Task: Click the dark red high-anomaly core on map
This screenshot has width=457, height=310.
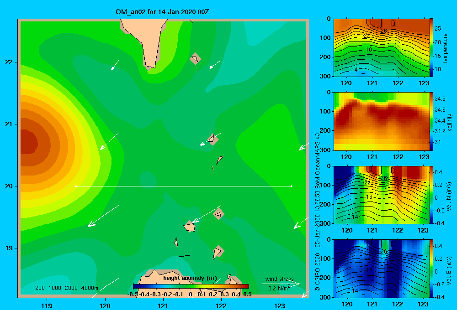Action: pos(28,142)
